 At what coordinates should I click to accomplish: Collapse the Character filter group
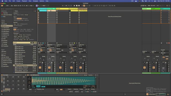click(x=16, y=33)
